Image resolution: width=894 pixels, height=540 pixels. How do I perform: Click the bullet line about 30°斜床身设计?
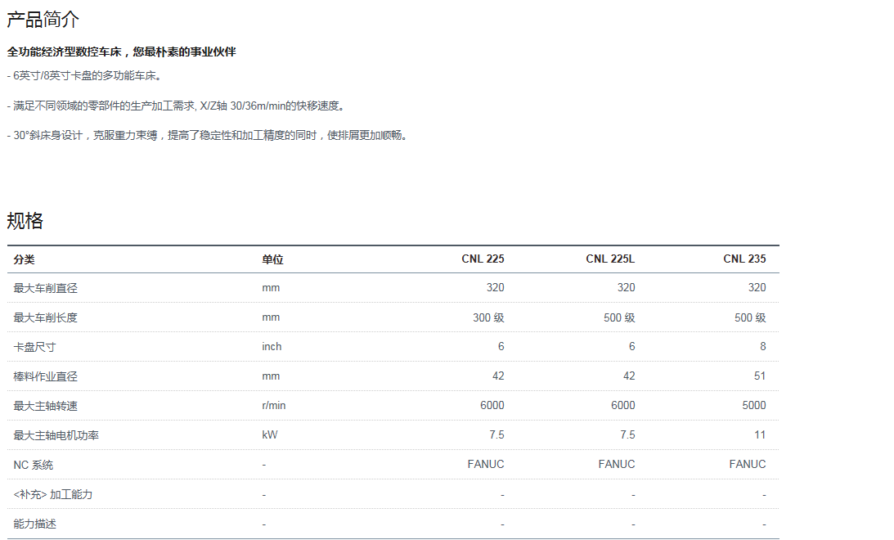tap(209, 136)
